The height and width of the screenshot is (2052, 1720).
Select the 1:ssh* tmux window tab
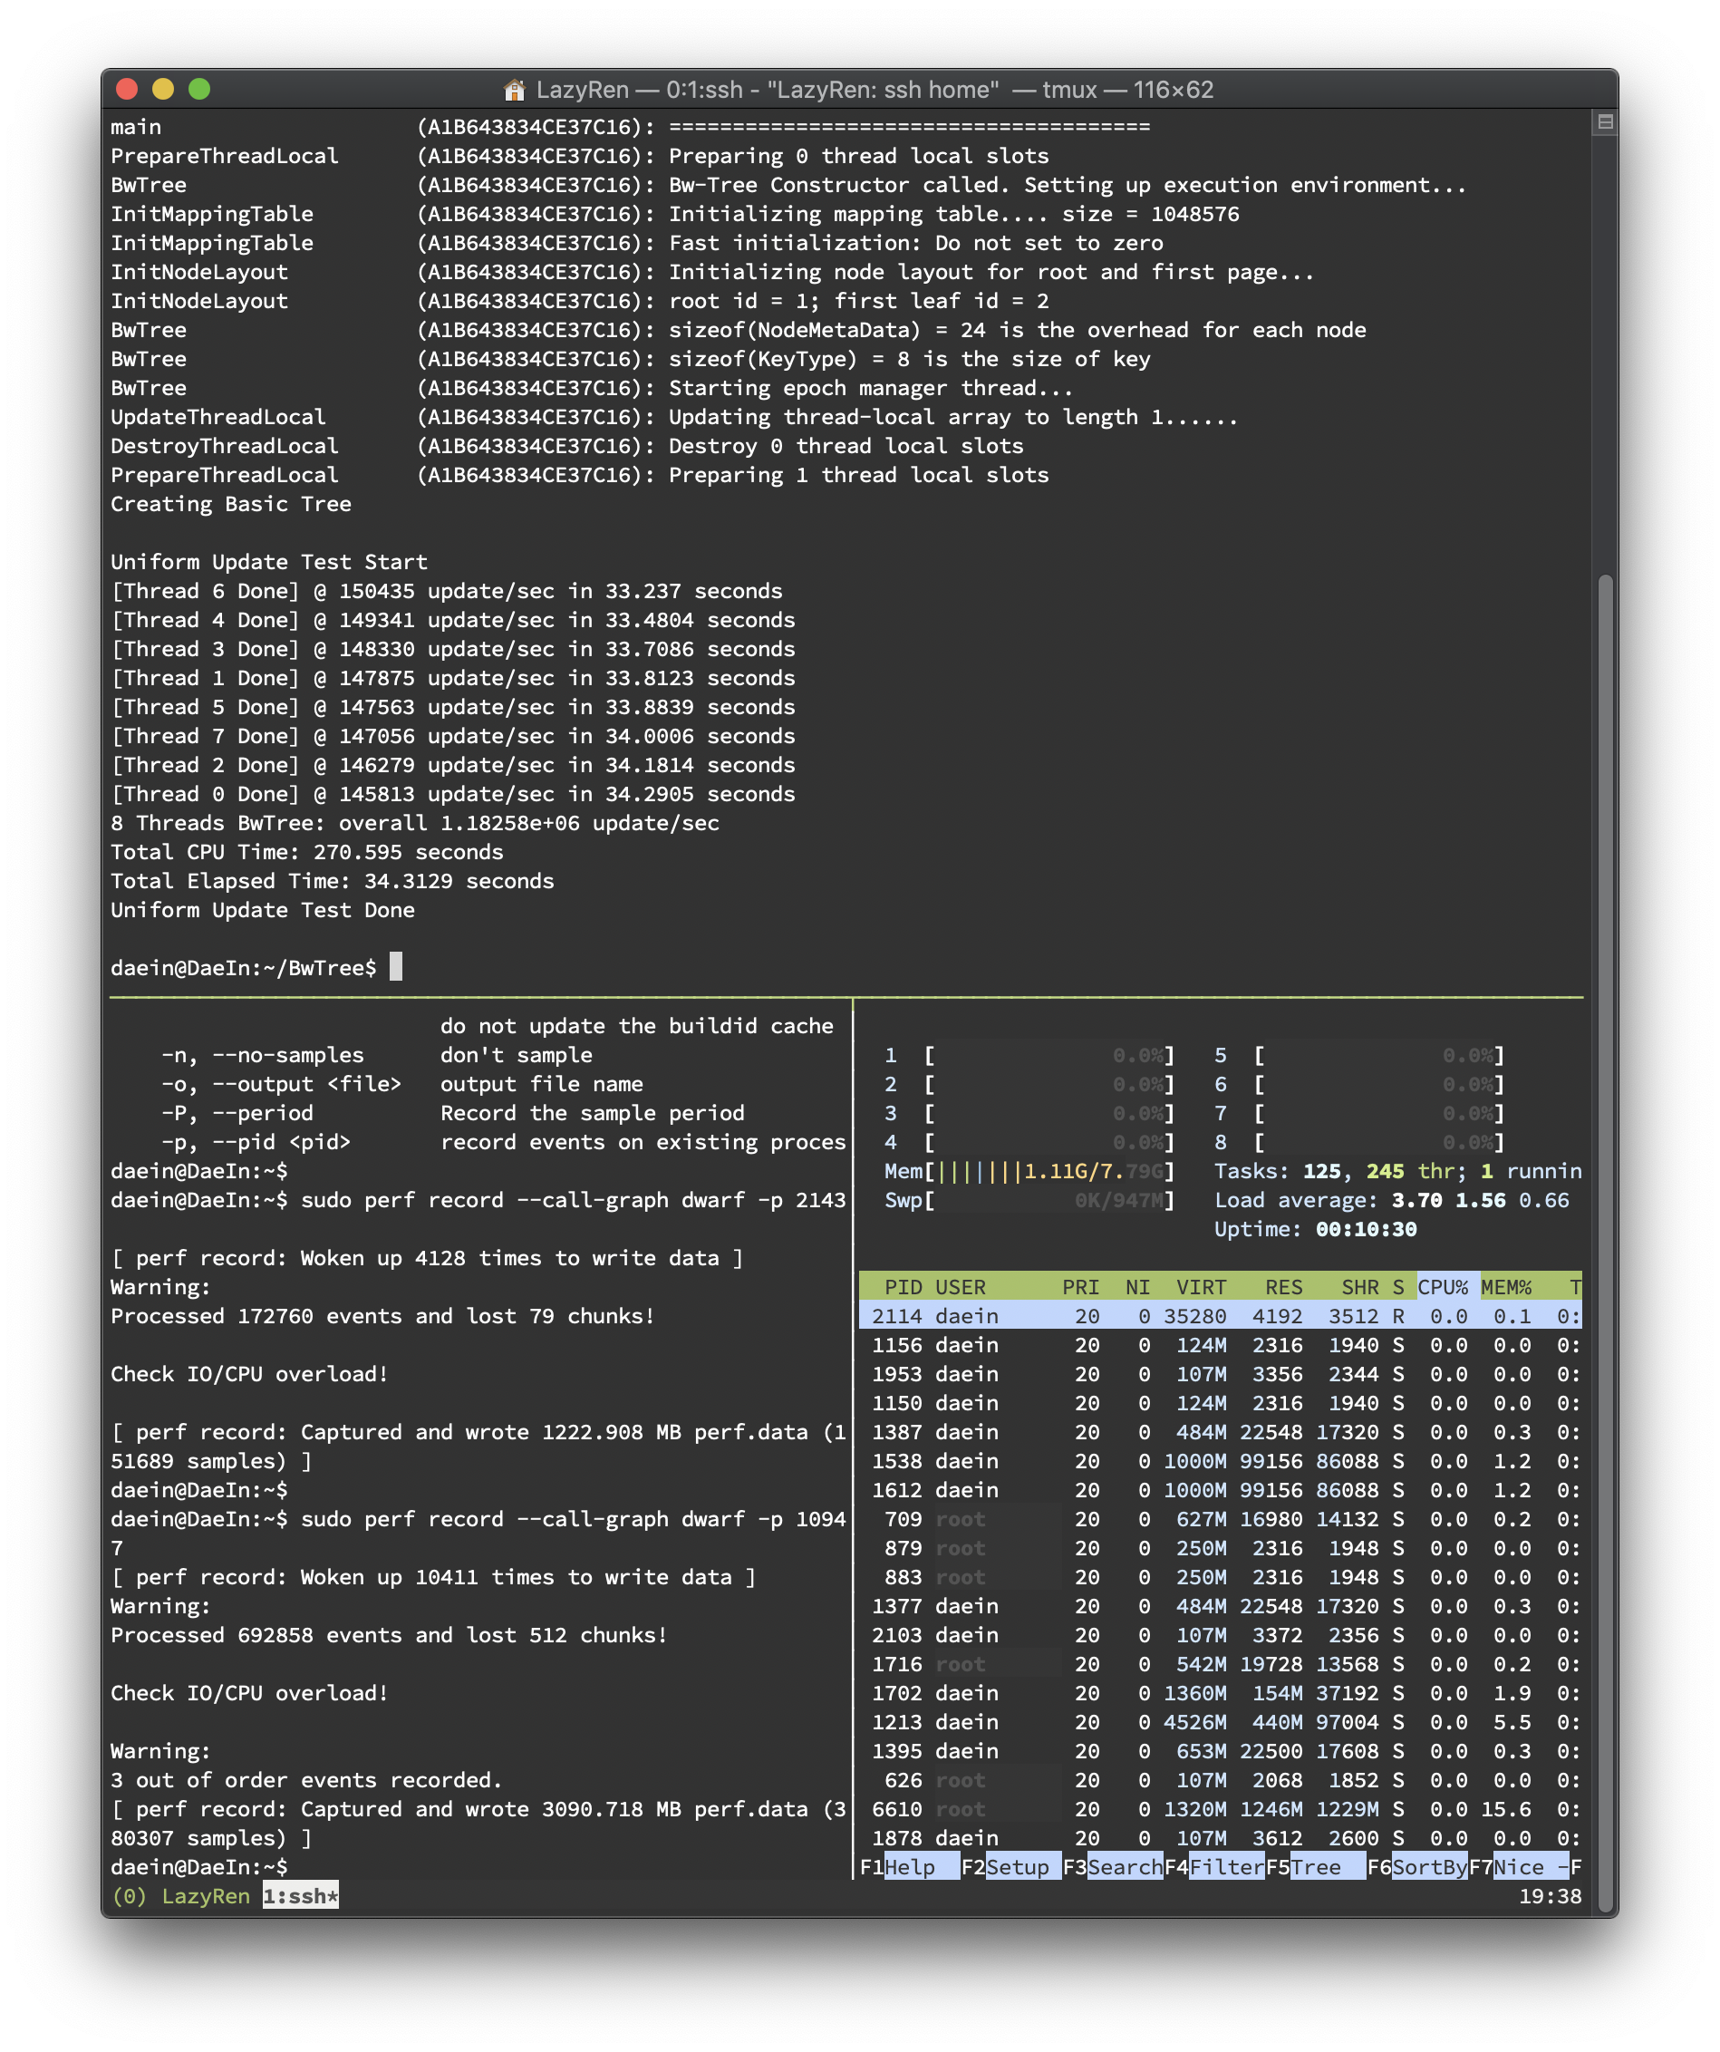click(x=300, y=1897)
